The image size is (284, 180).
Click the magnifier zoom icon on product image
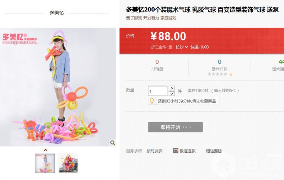click(112, 143)
